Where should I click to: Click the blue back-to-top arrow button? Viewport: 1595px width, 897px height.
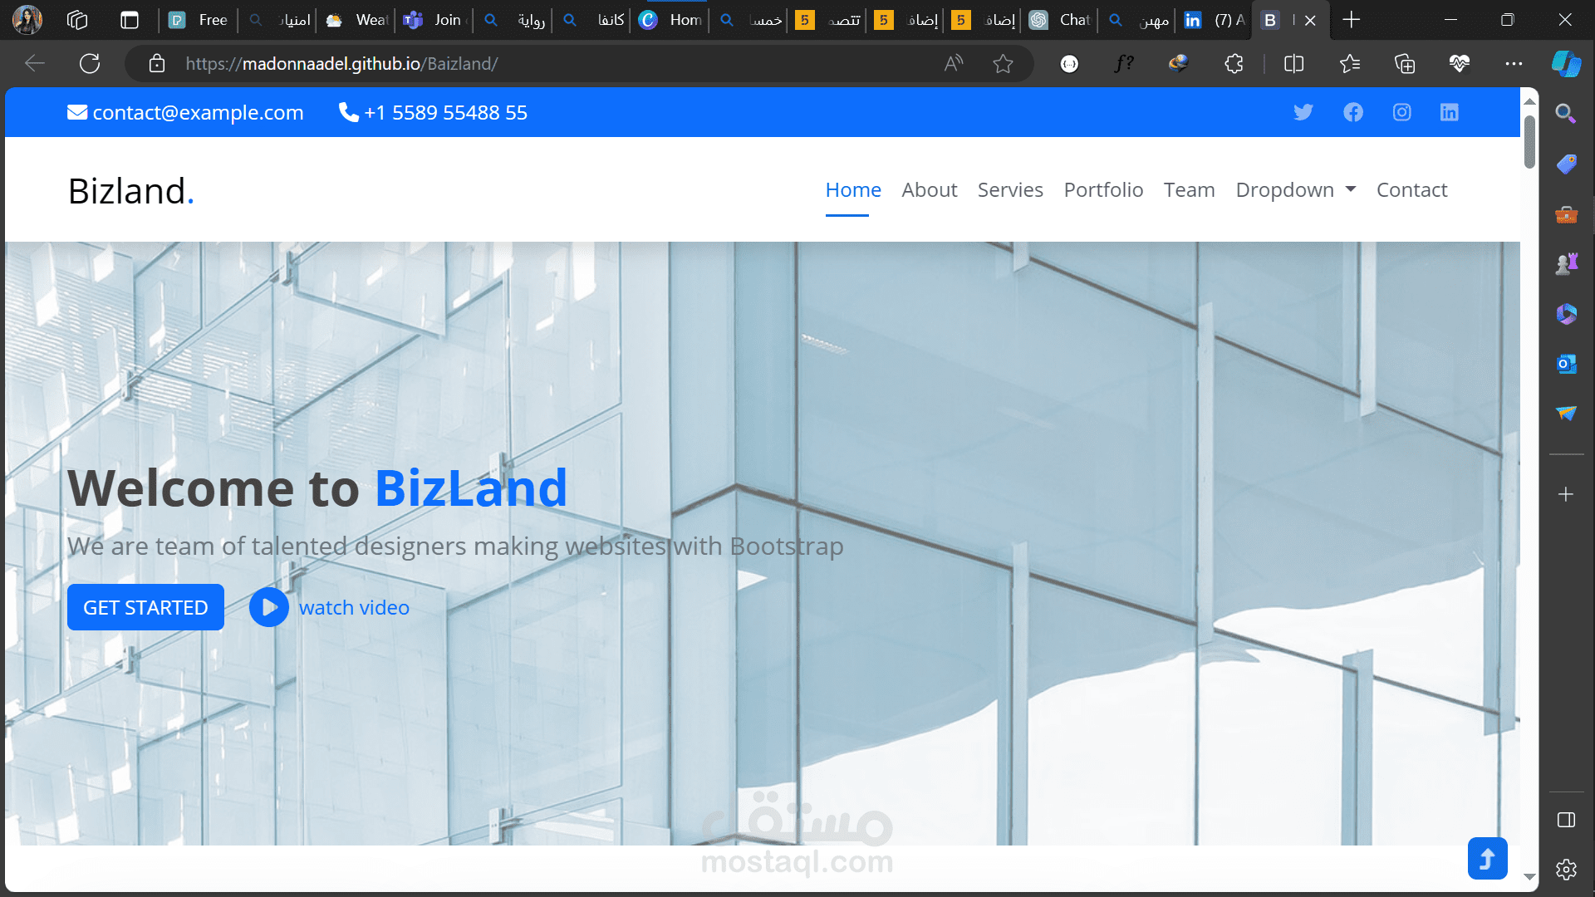tap(1487, 858)
